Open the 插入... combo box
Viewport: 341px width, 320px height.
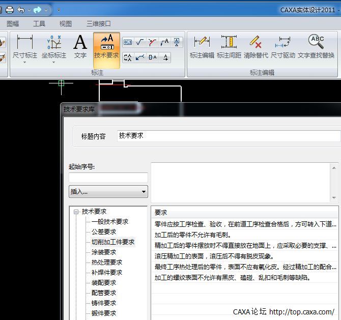(108, 191)
